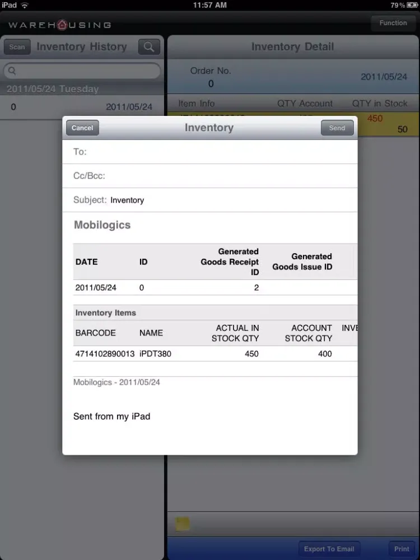Tap the Wi-Fi status icon
The height and width of the screenshot is (560, 420).
click(25, 5)
